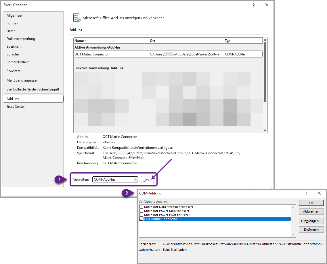The height and width of the screenshot is (264, 327).
Task: Click the Add-Ins gear icon in header
Action: (77, 18)
